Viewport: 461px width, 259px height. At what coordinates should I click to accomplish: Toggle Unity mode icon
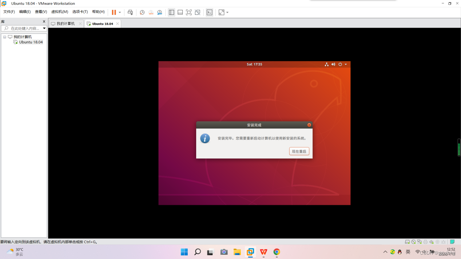(198, 12)
